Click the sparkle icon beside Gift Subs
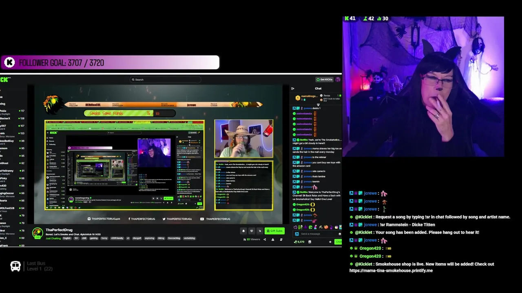Screen dimensions: 522x293 [x=260, y=231]
